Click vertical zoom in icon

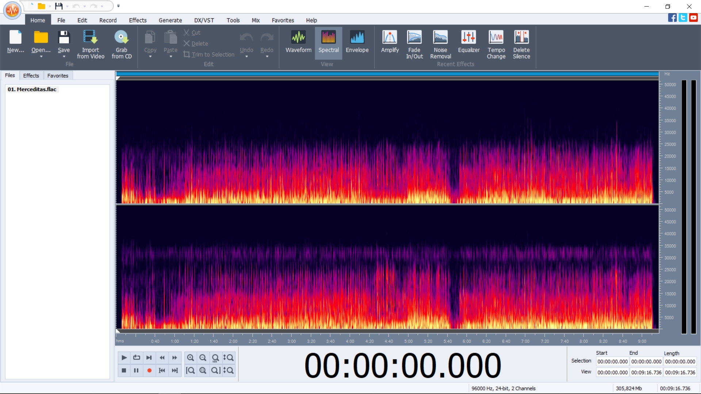pyautogui.click(x=228, y=358)
